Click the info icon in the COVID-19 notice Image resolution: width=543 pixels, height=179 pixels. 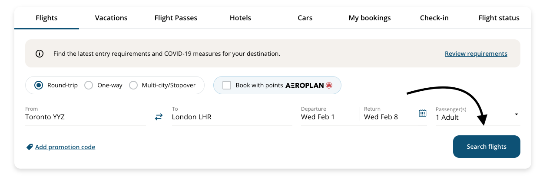[x=40, y=54]
